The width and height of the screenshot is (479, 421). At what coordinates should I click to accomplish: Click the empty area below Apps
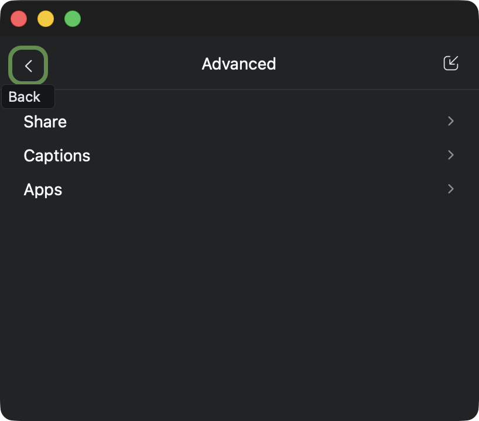(239, 304)
